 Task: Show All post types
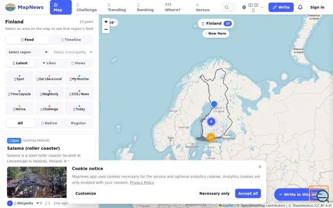(x=20, y=123)
